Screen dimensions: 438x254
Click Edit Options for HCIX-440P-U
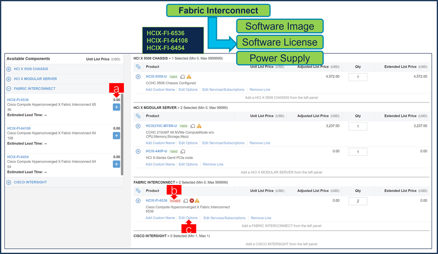(x=188, y=165)
